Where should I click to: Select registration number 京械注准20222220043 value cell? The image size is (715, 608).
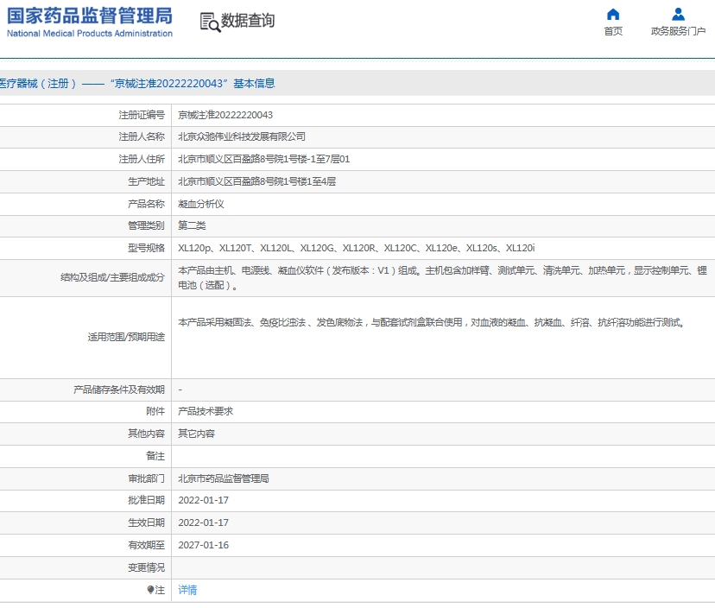point(225,115)
